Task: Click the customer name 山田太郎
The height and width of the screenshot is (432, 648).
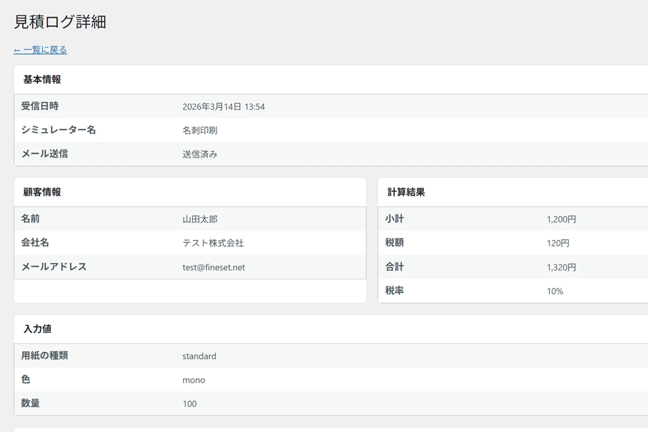Action: 200,219
